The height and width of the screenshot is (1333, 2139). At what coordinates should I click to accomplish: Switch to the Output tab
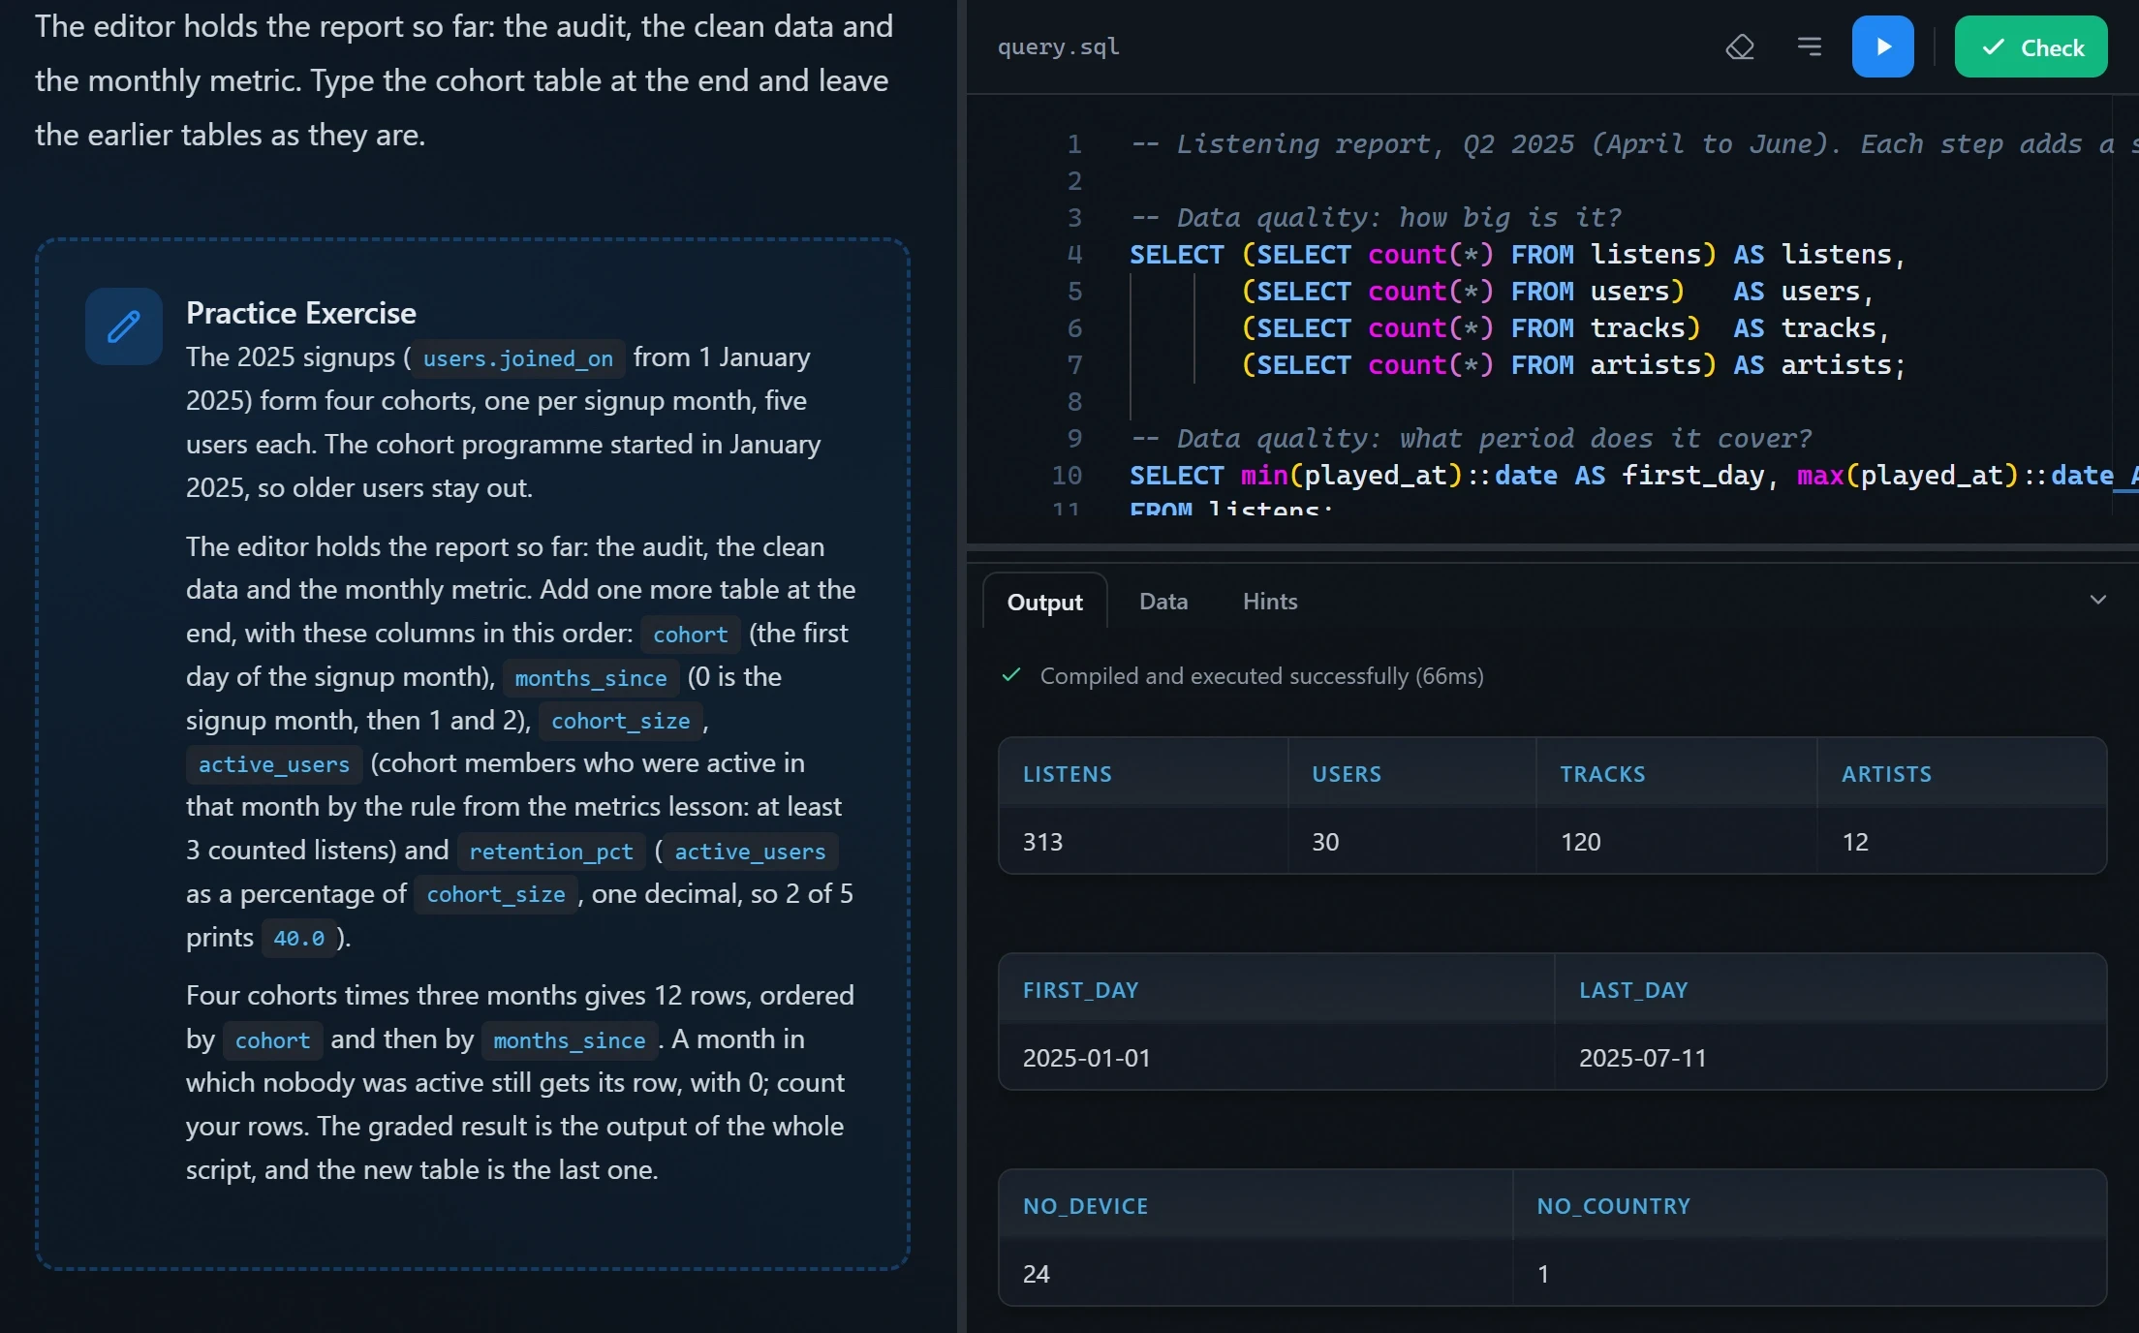click(x=1044, y=602)
